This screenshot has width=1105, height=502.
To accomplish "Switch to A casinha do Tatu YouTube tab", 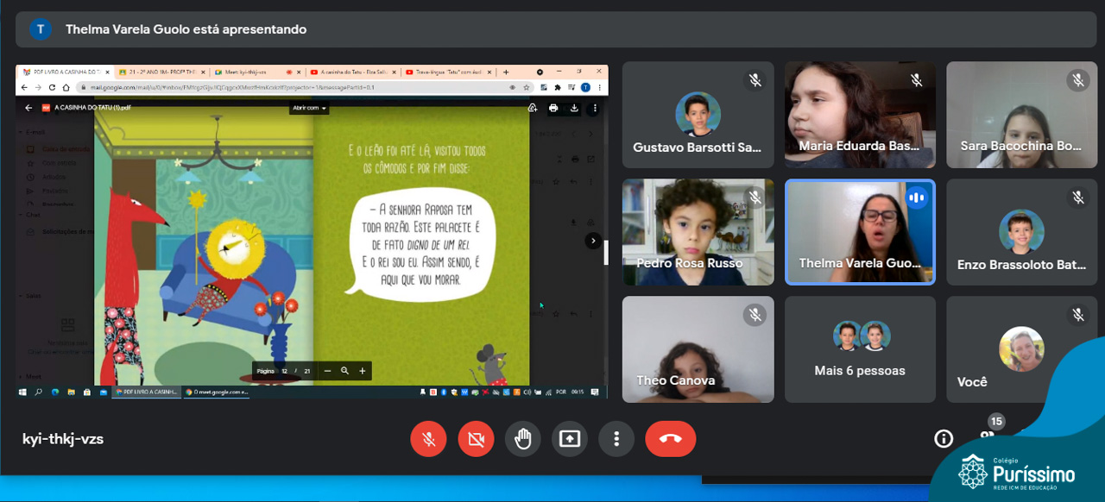I will coord(352,72).
